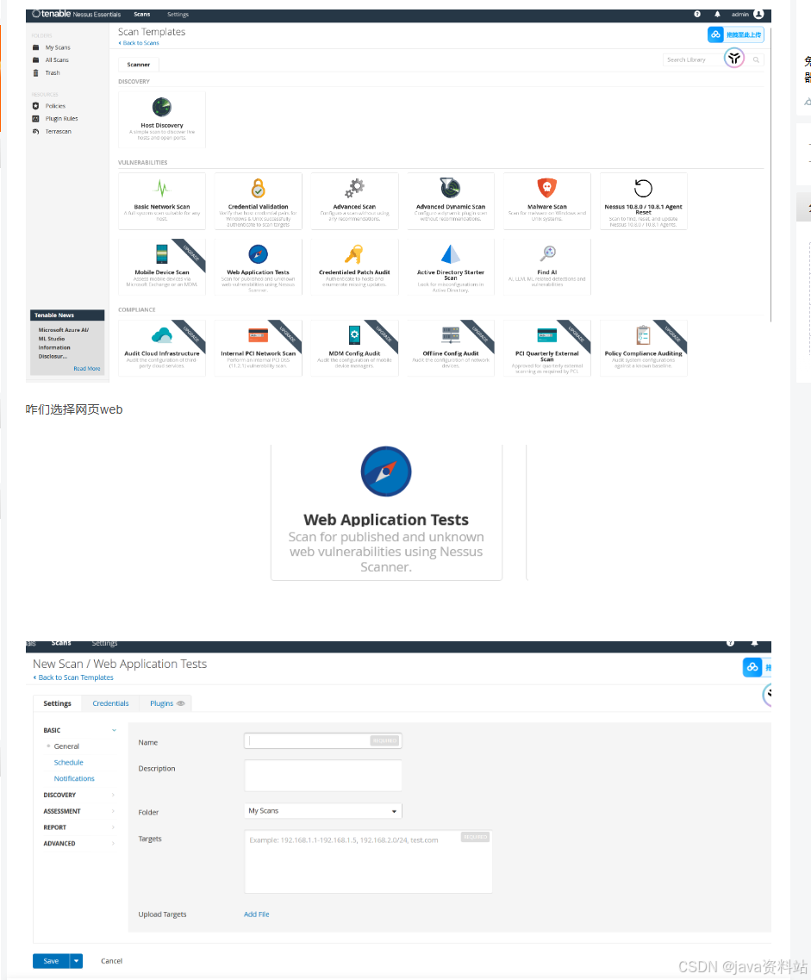Switch to the Plugins tab
811x980 pixels.
pyautogui.click(x=161, y=703)
